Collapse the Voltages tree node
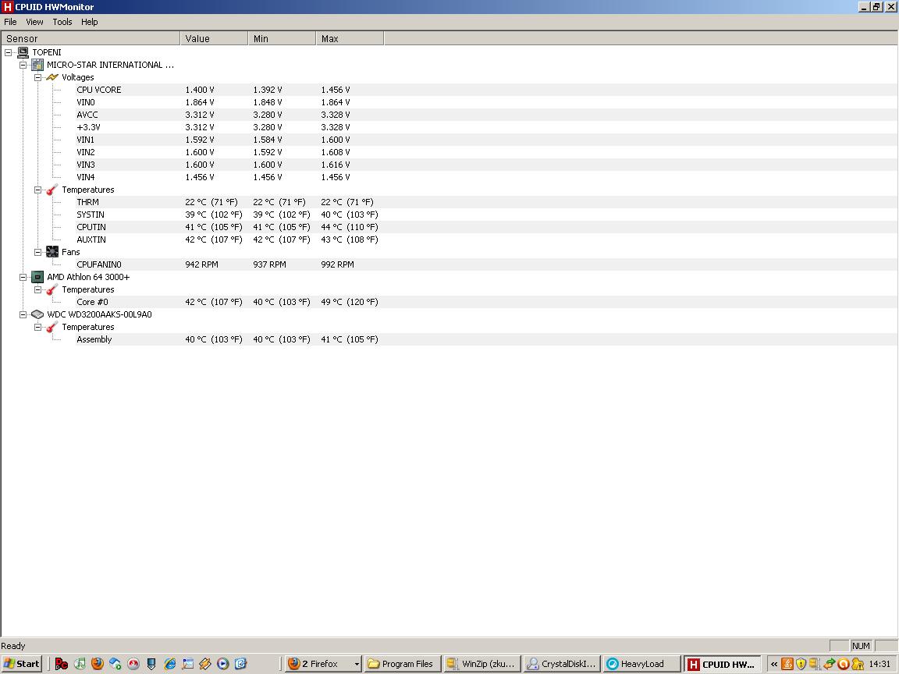 click(37, 77)
